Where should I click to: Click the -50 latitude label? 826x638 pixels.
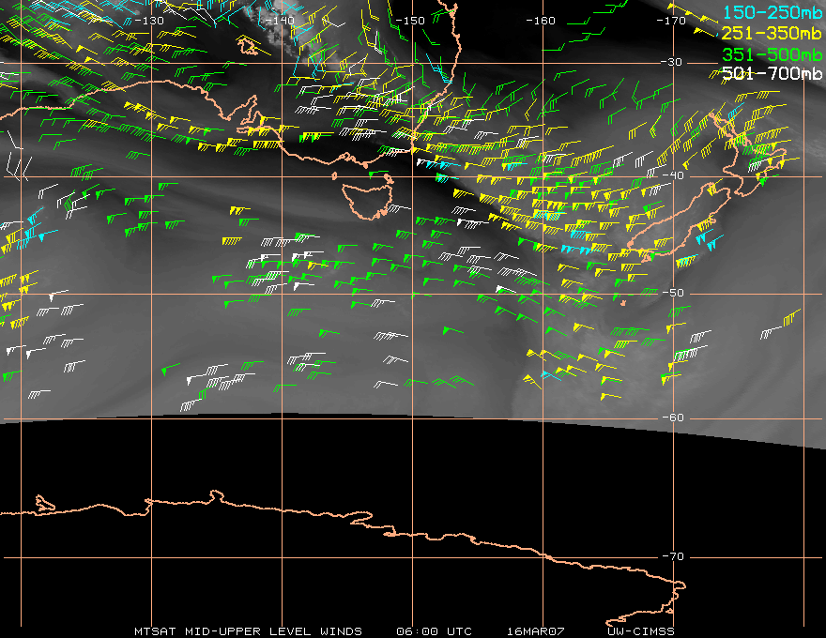[x=673, y=293]
